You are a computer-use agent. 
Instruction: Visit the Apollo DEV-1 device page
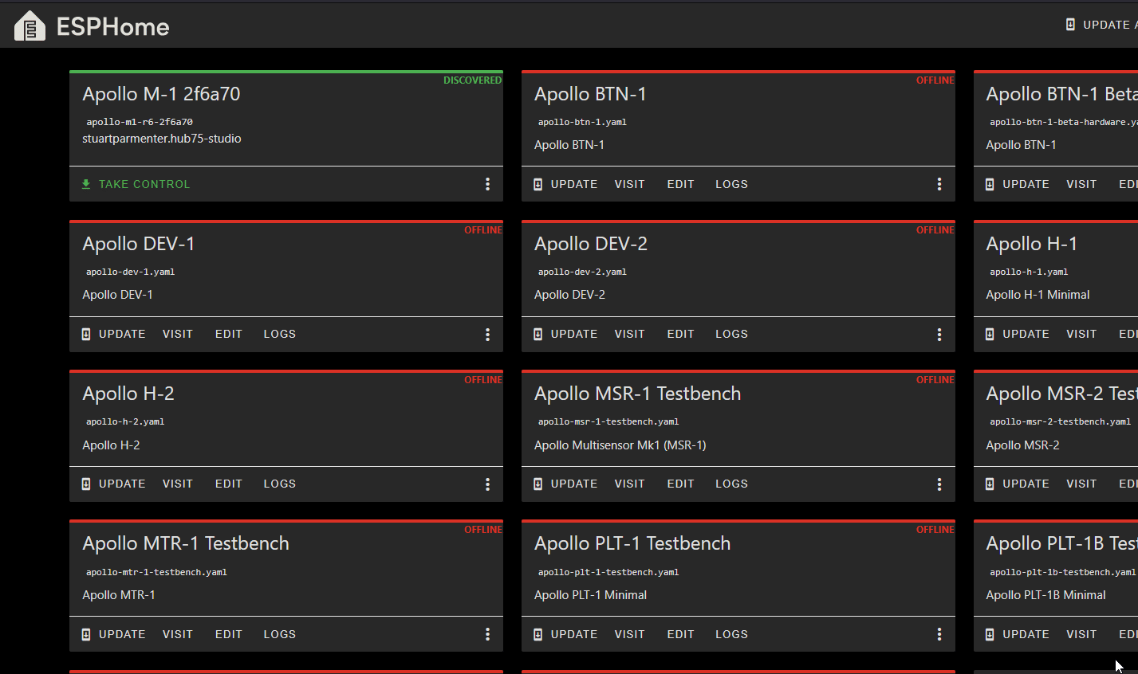[x=178, y=334]
